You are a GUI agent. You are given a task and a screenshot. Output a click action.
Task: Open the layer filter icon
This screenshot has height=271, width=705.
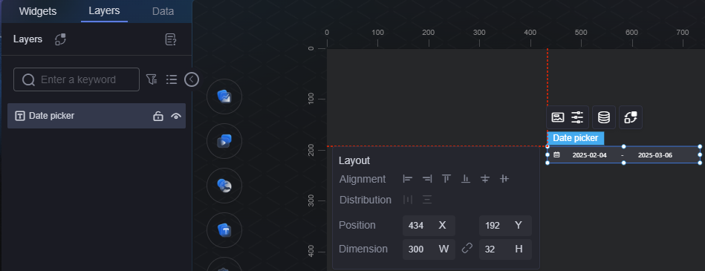pyautogui.click(x=152, y=79)
